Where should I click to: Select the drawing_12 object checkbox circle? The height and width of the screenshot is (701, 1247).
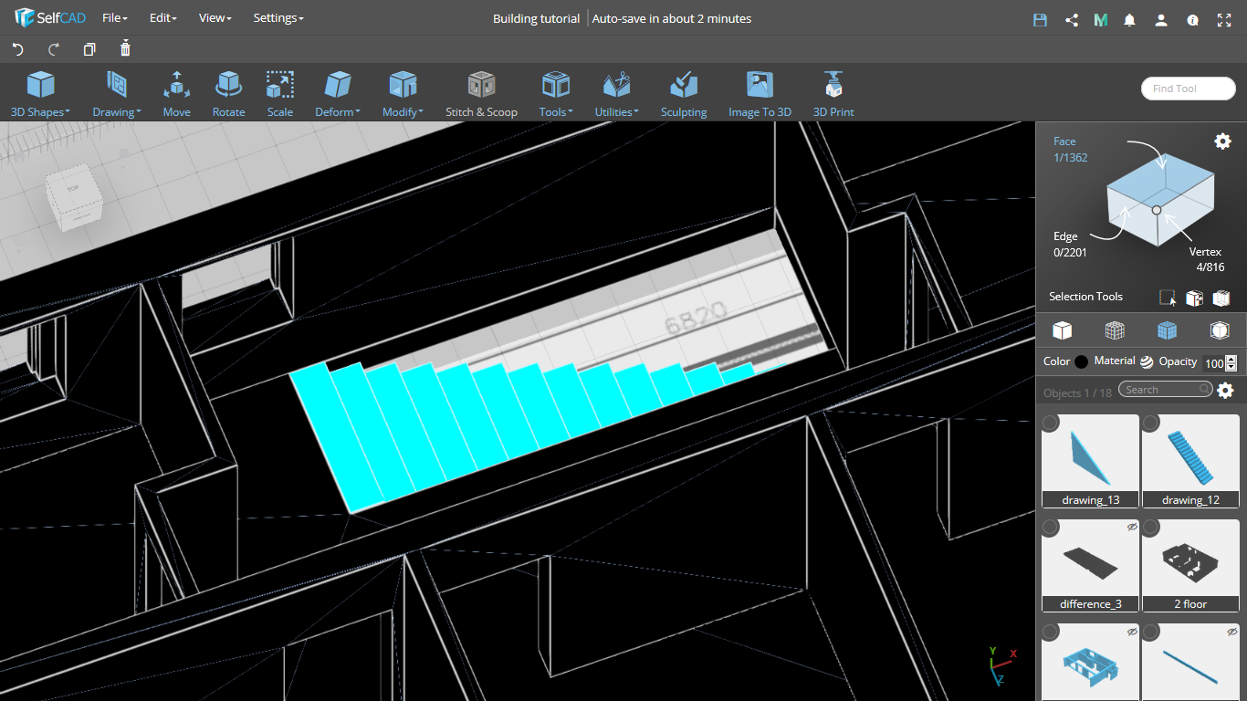(x=1151, y=423)
